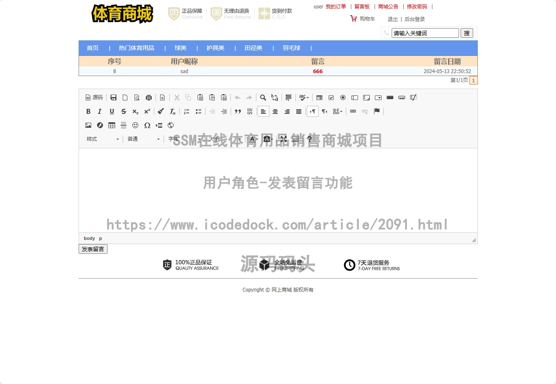The height and width of the screenshot is (384, 556).
Task: Center align text
Action: [275, 111]
